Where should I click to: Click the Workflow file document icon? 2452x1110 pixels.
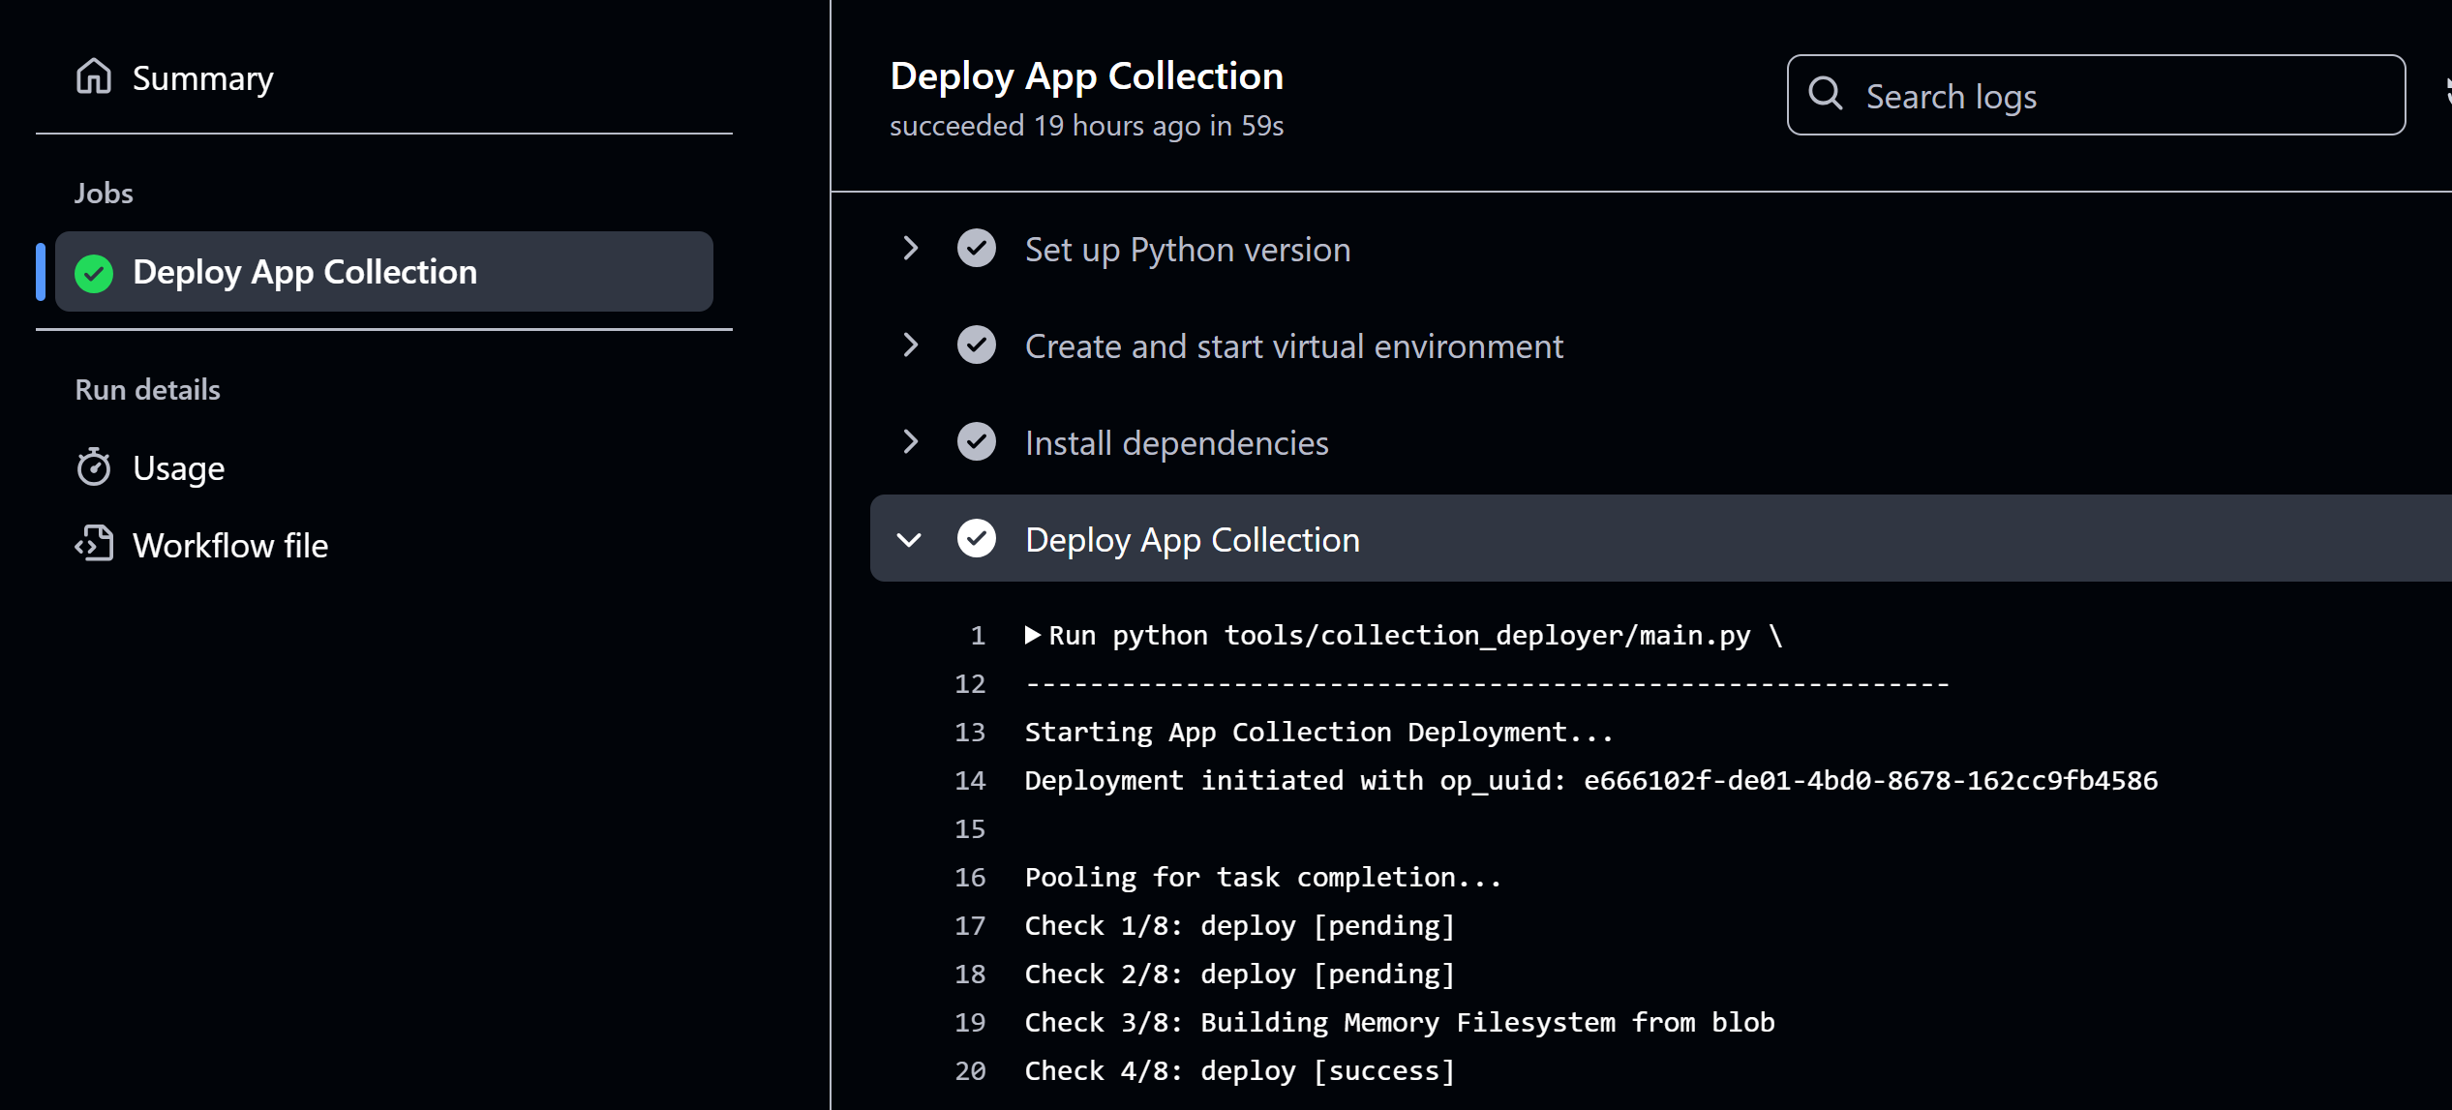(x=95, y=544)
